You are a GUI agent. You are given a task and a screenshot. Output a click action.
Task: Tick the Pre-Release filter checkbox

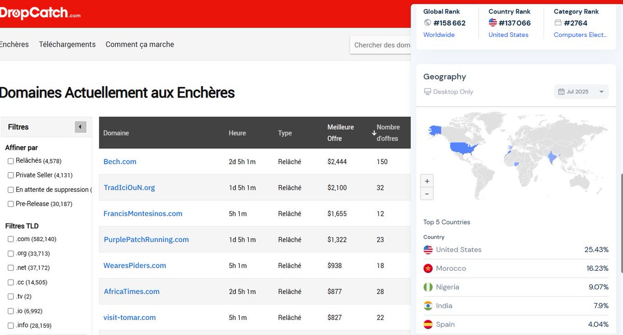pos(11,204)
